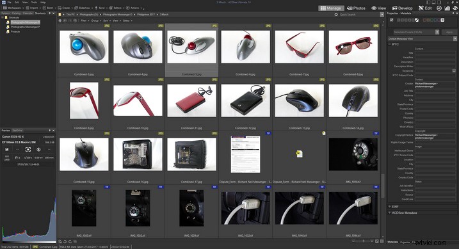Open the Group dropdown
This screenshot has width=459, height=249.
pyautogui.click(x=96, y=20)
